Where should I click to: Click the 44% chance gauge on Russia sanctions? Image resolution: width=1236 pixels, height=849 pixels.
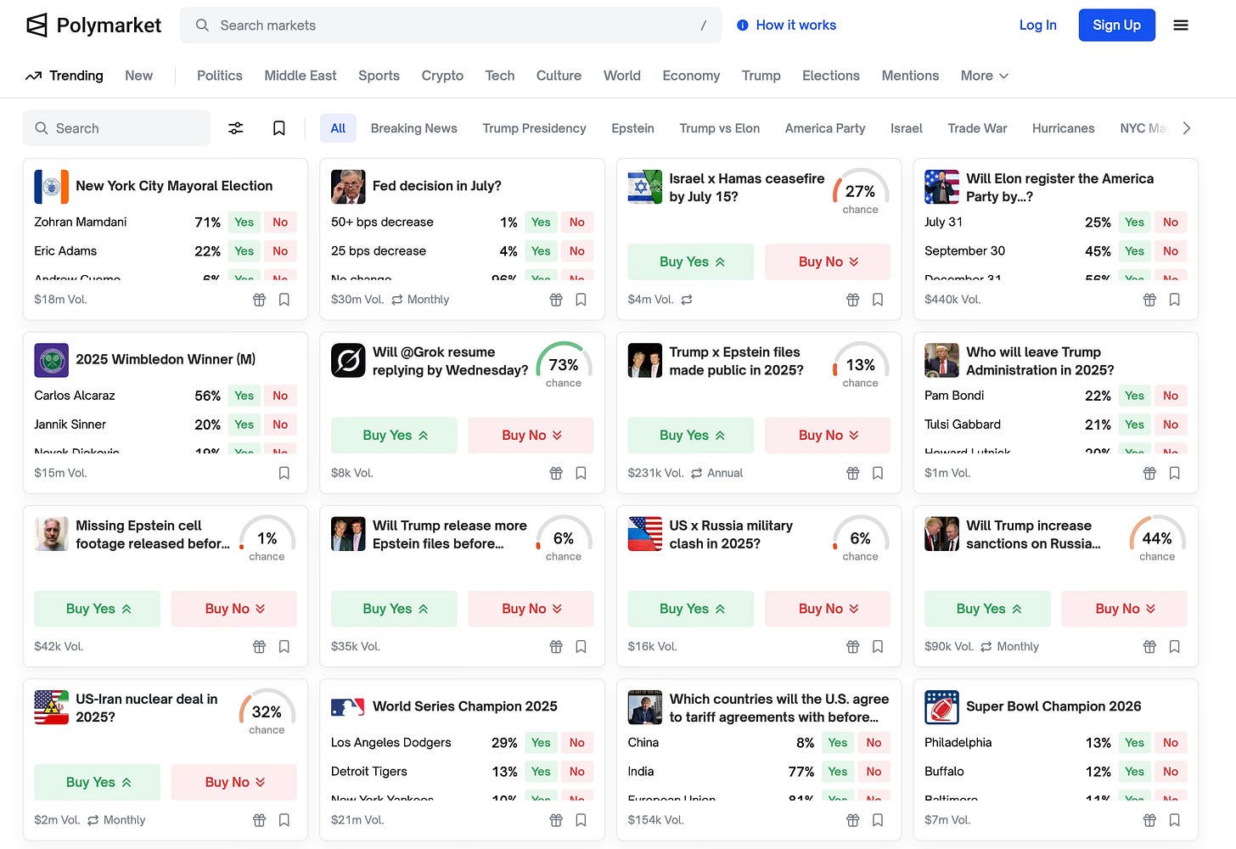tap(1157, 539)
